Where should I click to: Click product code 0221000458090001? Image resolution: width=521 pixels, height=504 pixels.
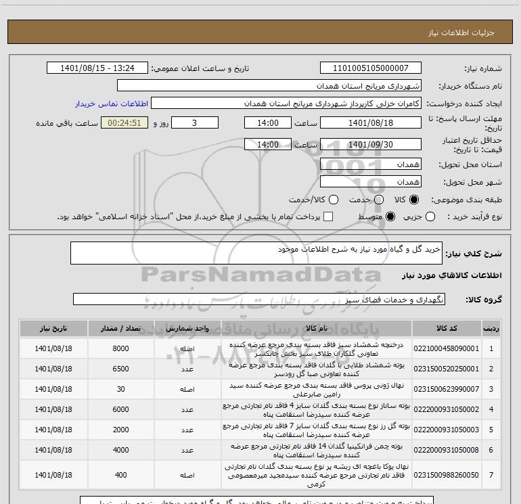447,348
